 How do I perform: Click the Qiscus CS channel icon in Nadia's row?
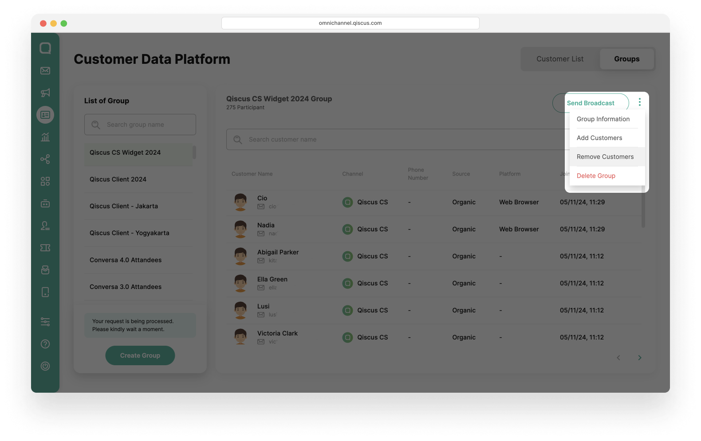pos(348,229)
